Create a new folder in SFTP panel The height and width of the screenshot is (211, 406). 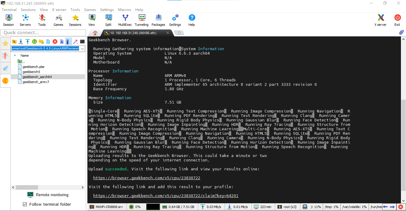pyautogui.click(x=41, y=42)
